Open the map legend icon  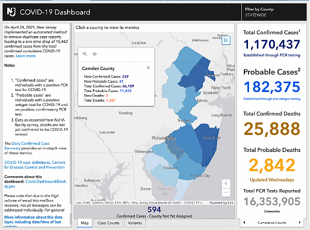pos(226,42)
